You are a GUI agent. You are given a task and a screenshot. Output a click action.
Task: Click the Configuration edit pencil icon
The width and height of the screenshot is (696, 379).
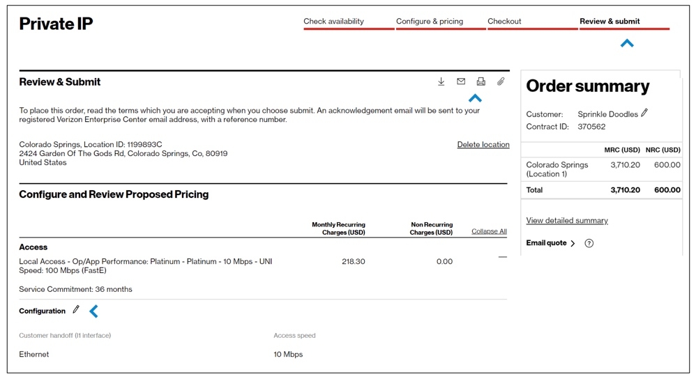(76, 310)
